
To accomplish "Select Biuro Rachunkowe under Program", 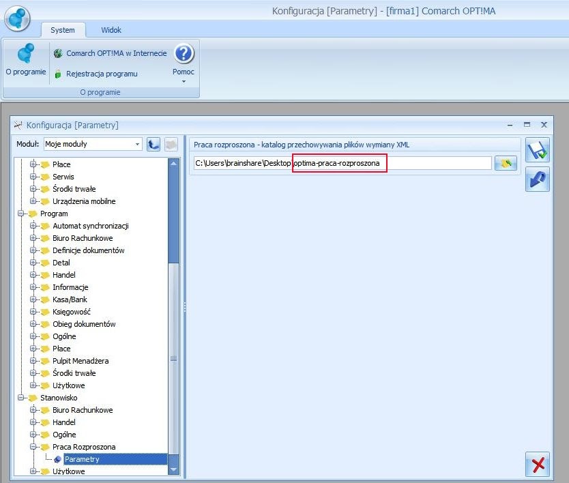I will (x=83, y=238).
